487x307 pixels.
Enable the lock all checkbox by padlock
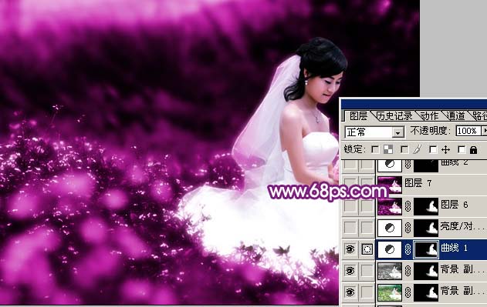(462, 150)
